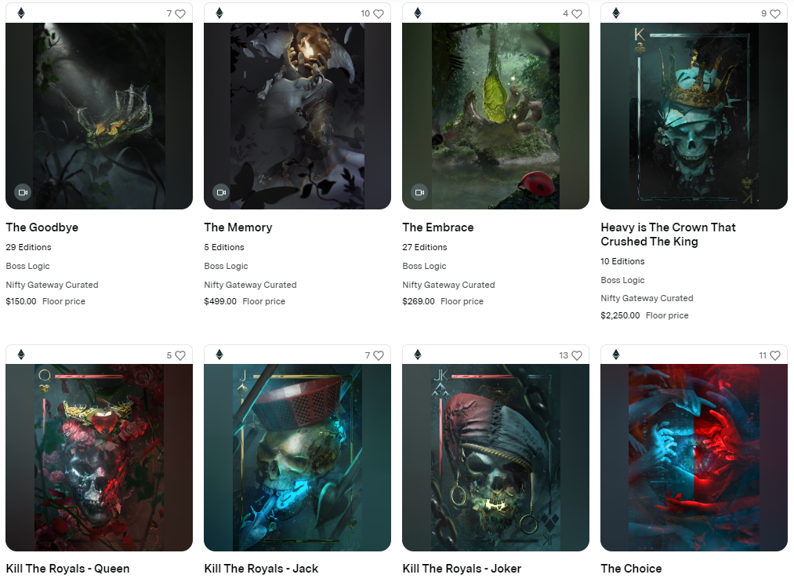
Task: Select The Choice artwork image
Action: 694,457
